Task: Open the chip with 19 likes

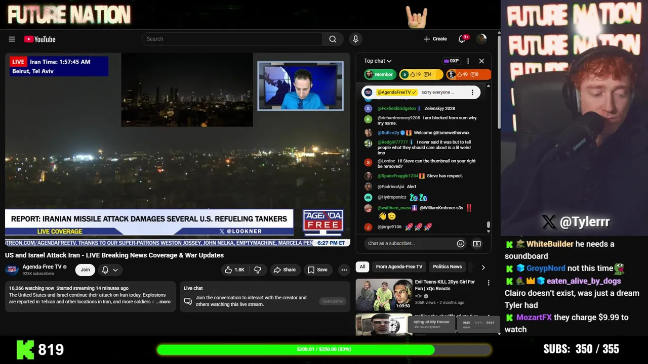Action: click(421, 74)
